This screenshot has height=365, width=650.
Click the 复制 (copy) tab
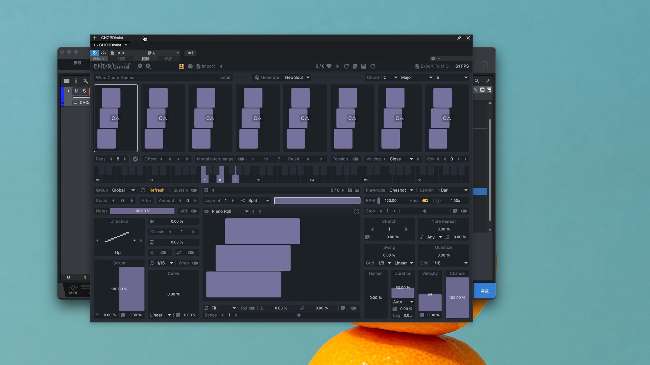pos(145,59)
